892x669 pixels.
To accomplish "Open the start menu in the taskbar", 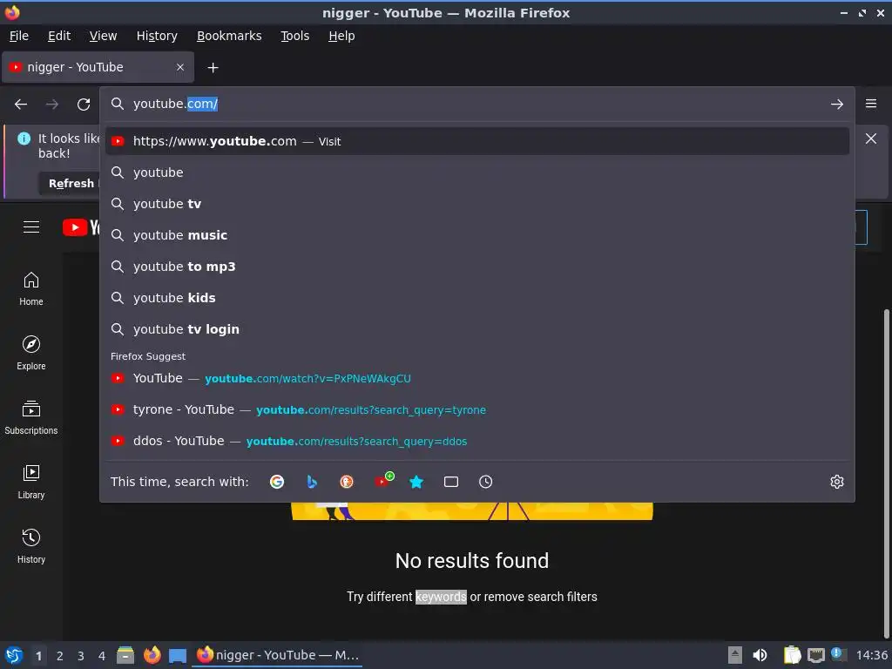I will click(14, 655).
